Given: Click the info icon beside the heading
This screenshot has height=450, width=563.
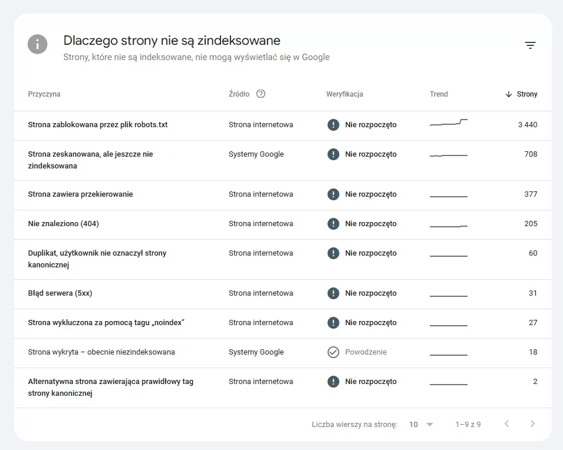Looking at the screenshot, I should point(38,45).
